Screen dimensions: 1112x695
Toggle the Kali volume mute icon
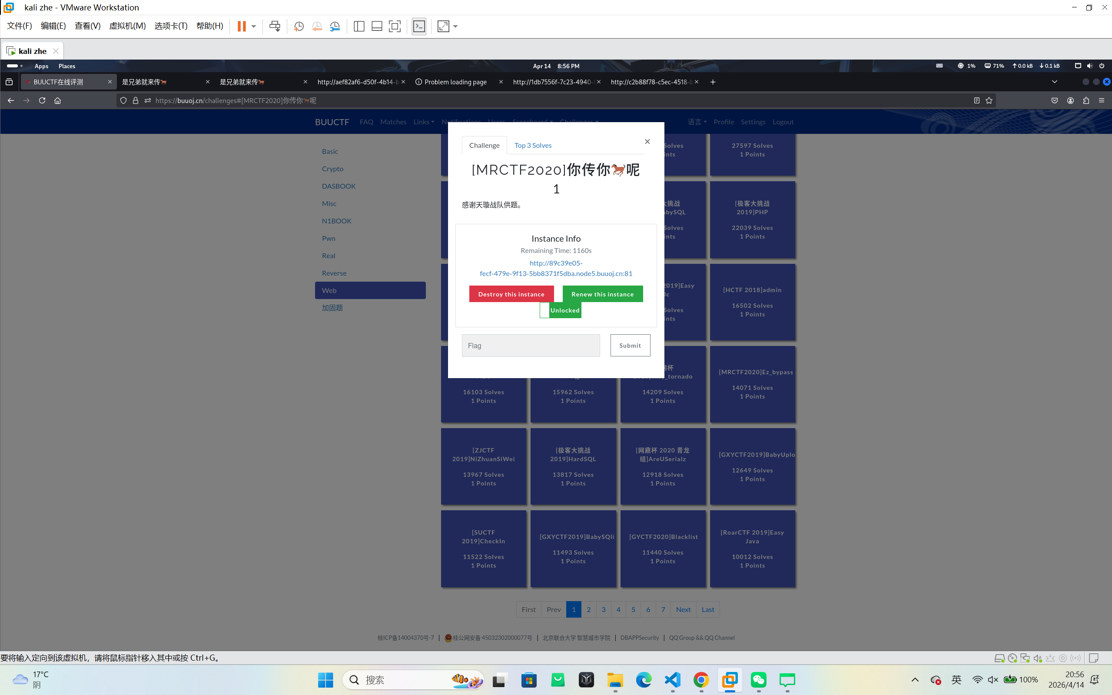coord(1089,66)
